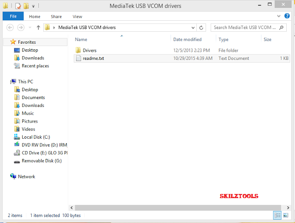295x223 pixels.
Task: Open the Pictures folder
Action: [x=29, y=121]
